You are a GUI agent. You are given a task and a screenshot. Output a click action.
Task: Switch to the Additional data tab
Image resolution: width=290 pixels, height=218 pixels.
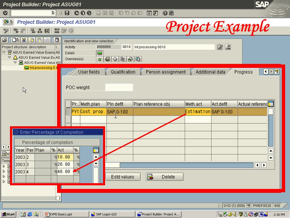(x=210, y=72)
